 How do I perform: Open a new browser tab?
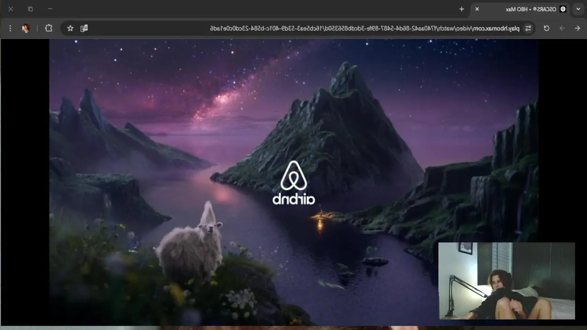coord(462,9)
